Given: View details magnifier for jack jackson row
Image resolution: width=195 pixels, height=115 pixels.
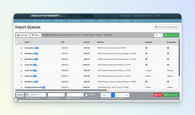Looking at the screenshot, I should [21, 48].
